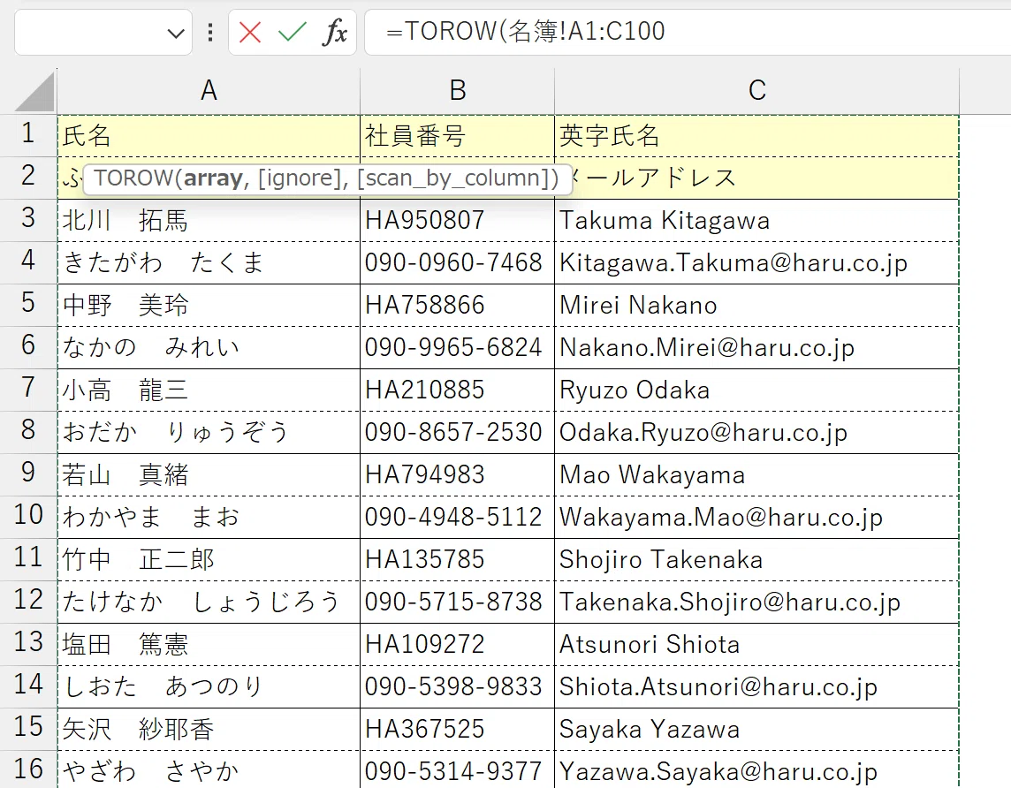Open the Name Box dropdown arrow
1011x788 pixels.
(x=175, y=33)
